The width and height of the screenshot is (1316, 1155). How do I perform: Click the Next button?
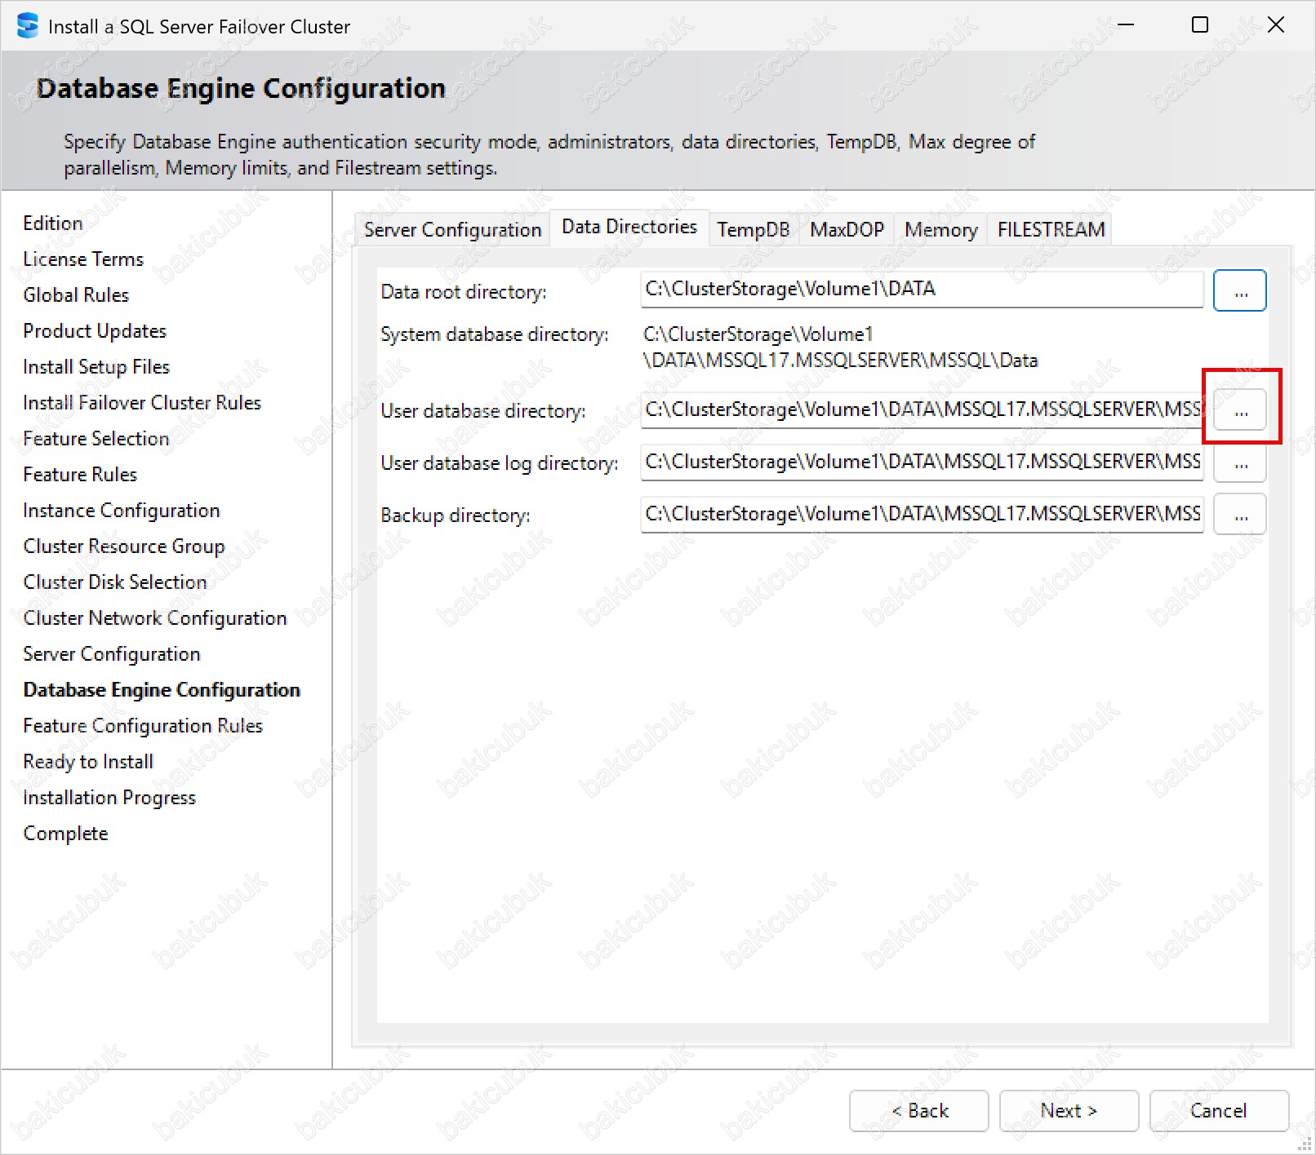tap(1068, 1110)
